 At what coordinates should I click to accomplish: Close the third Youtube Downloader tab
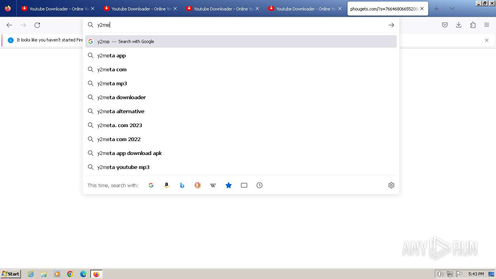coord(257,9)
